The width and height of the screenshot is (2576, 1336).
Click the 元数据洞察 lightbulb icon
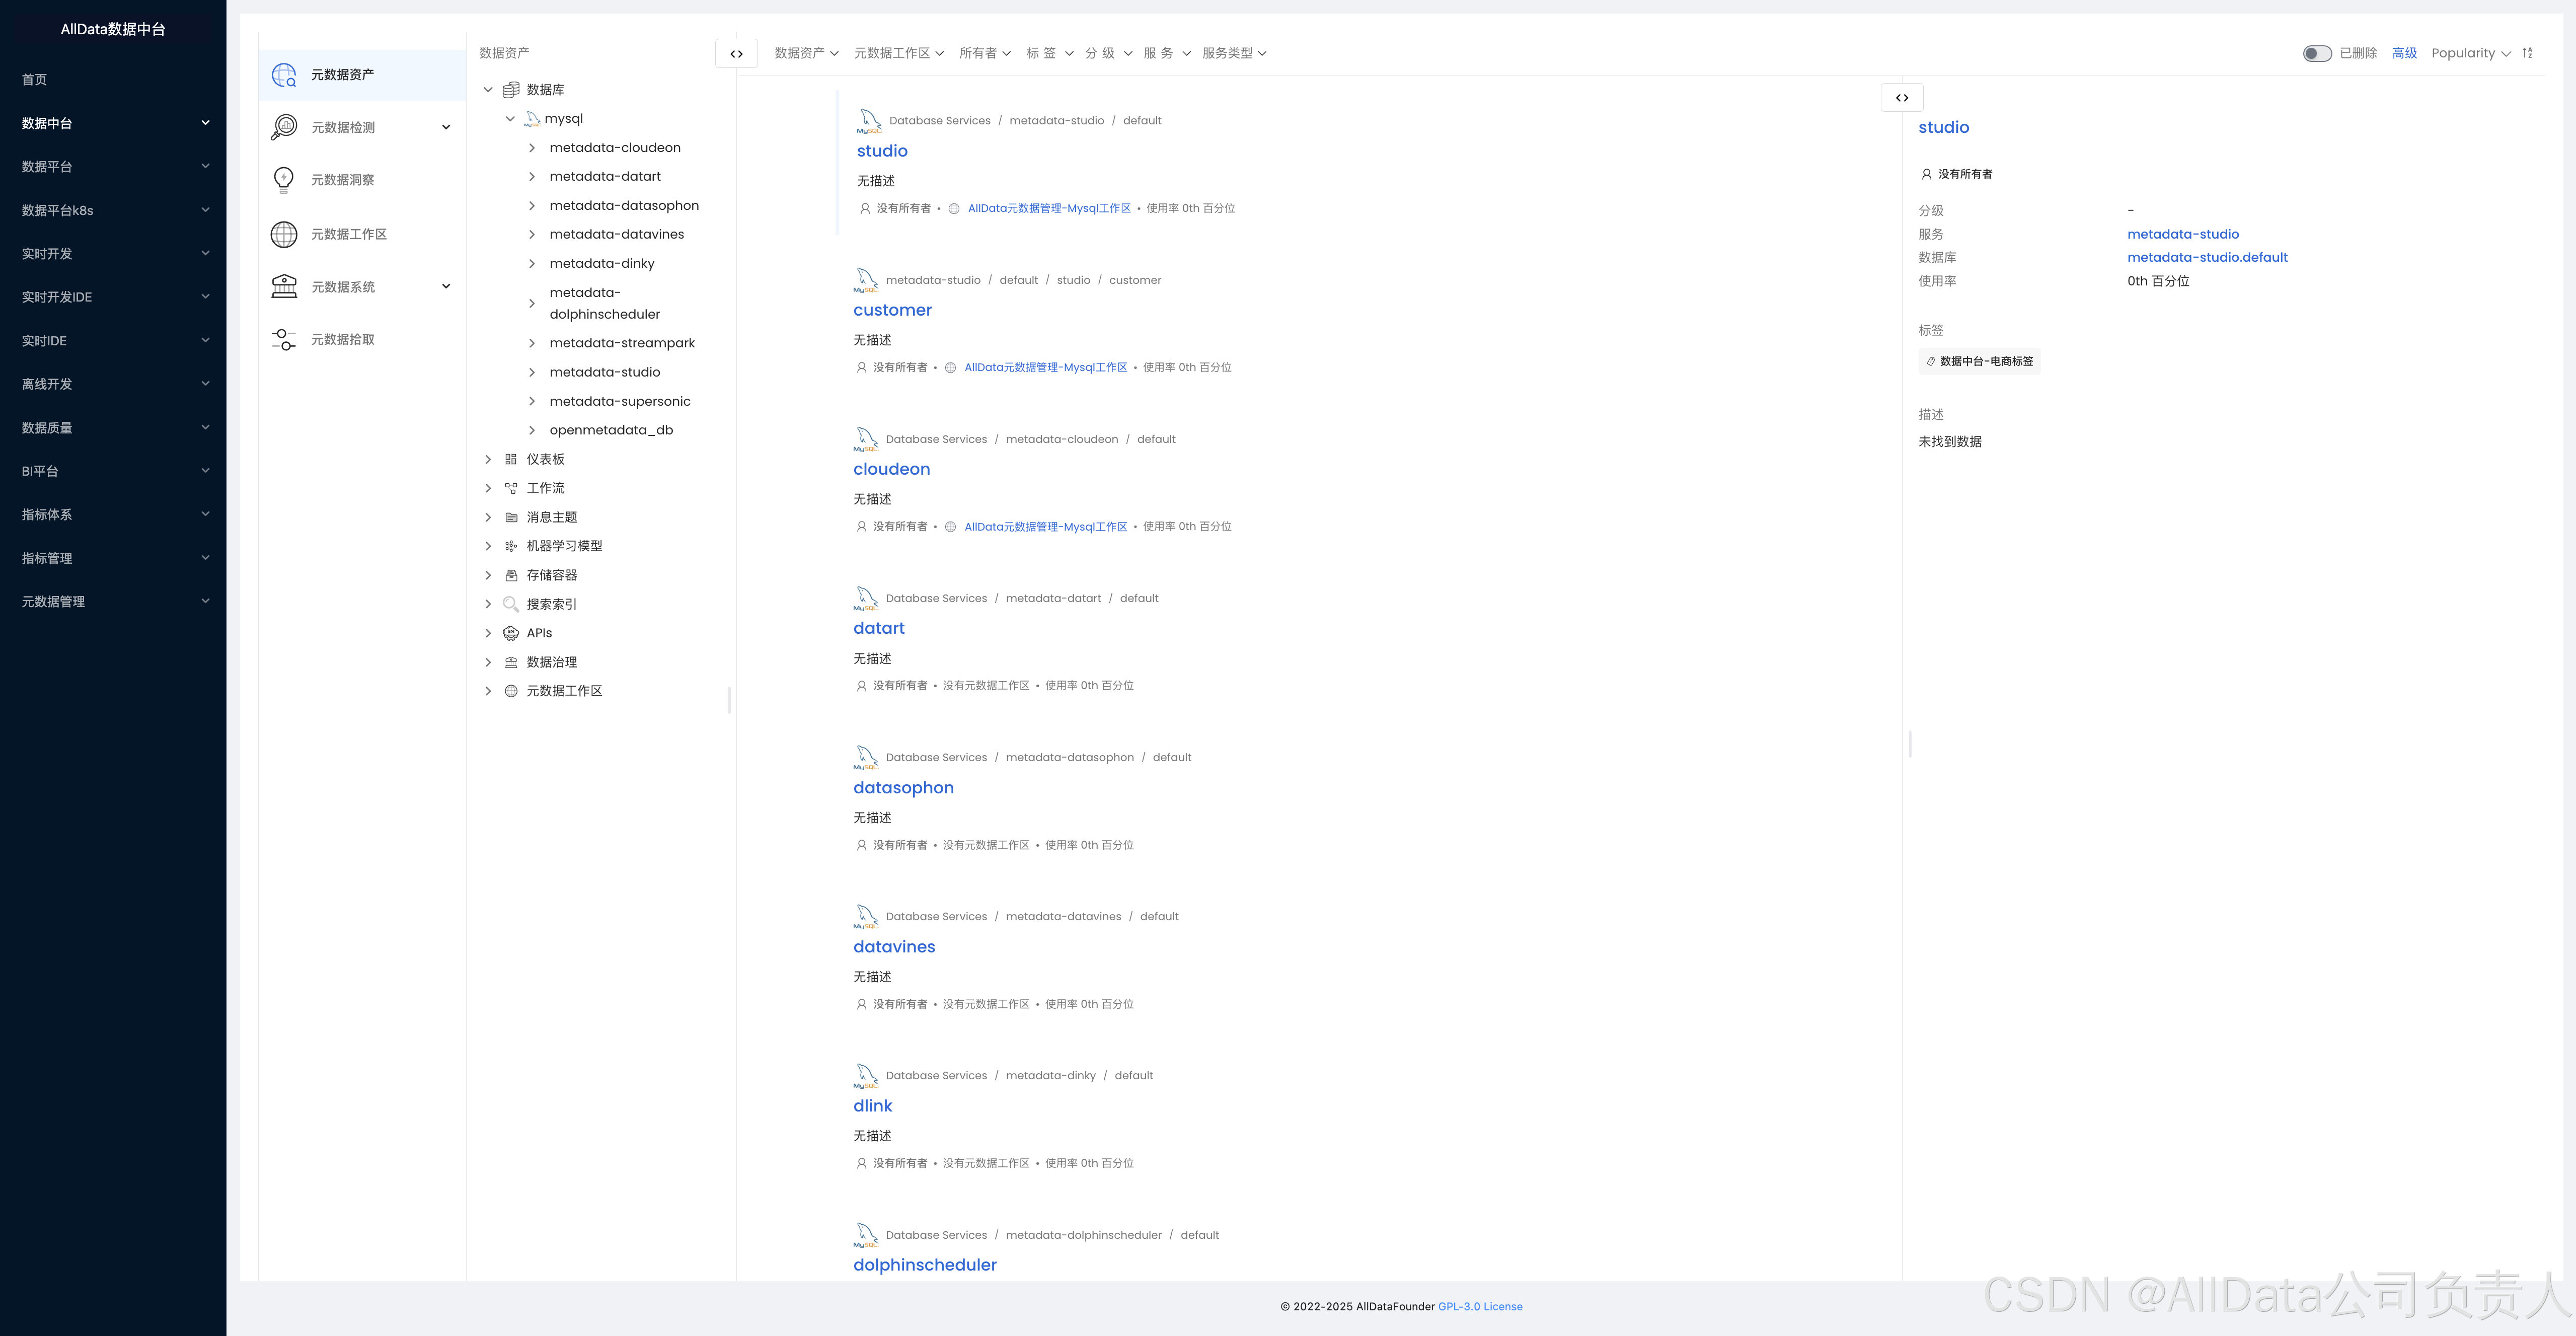(x=284, y=180)
